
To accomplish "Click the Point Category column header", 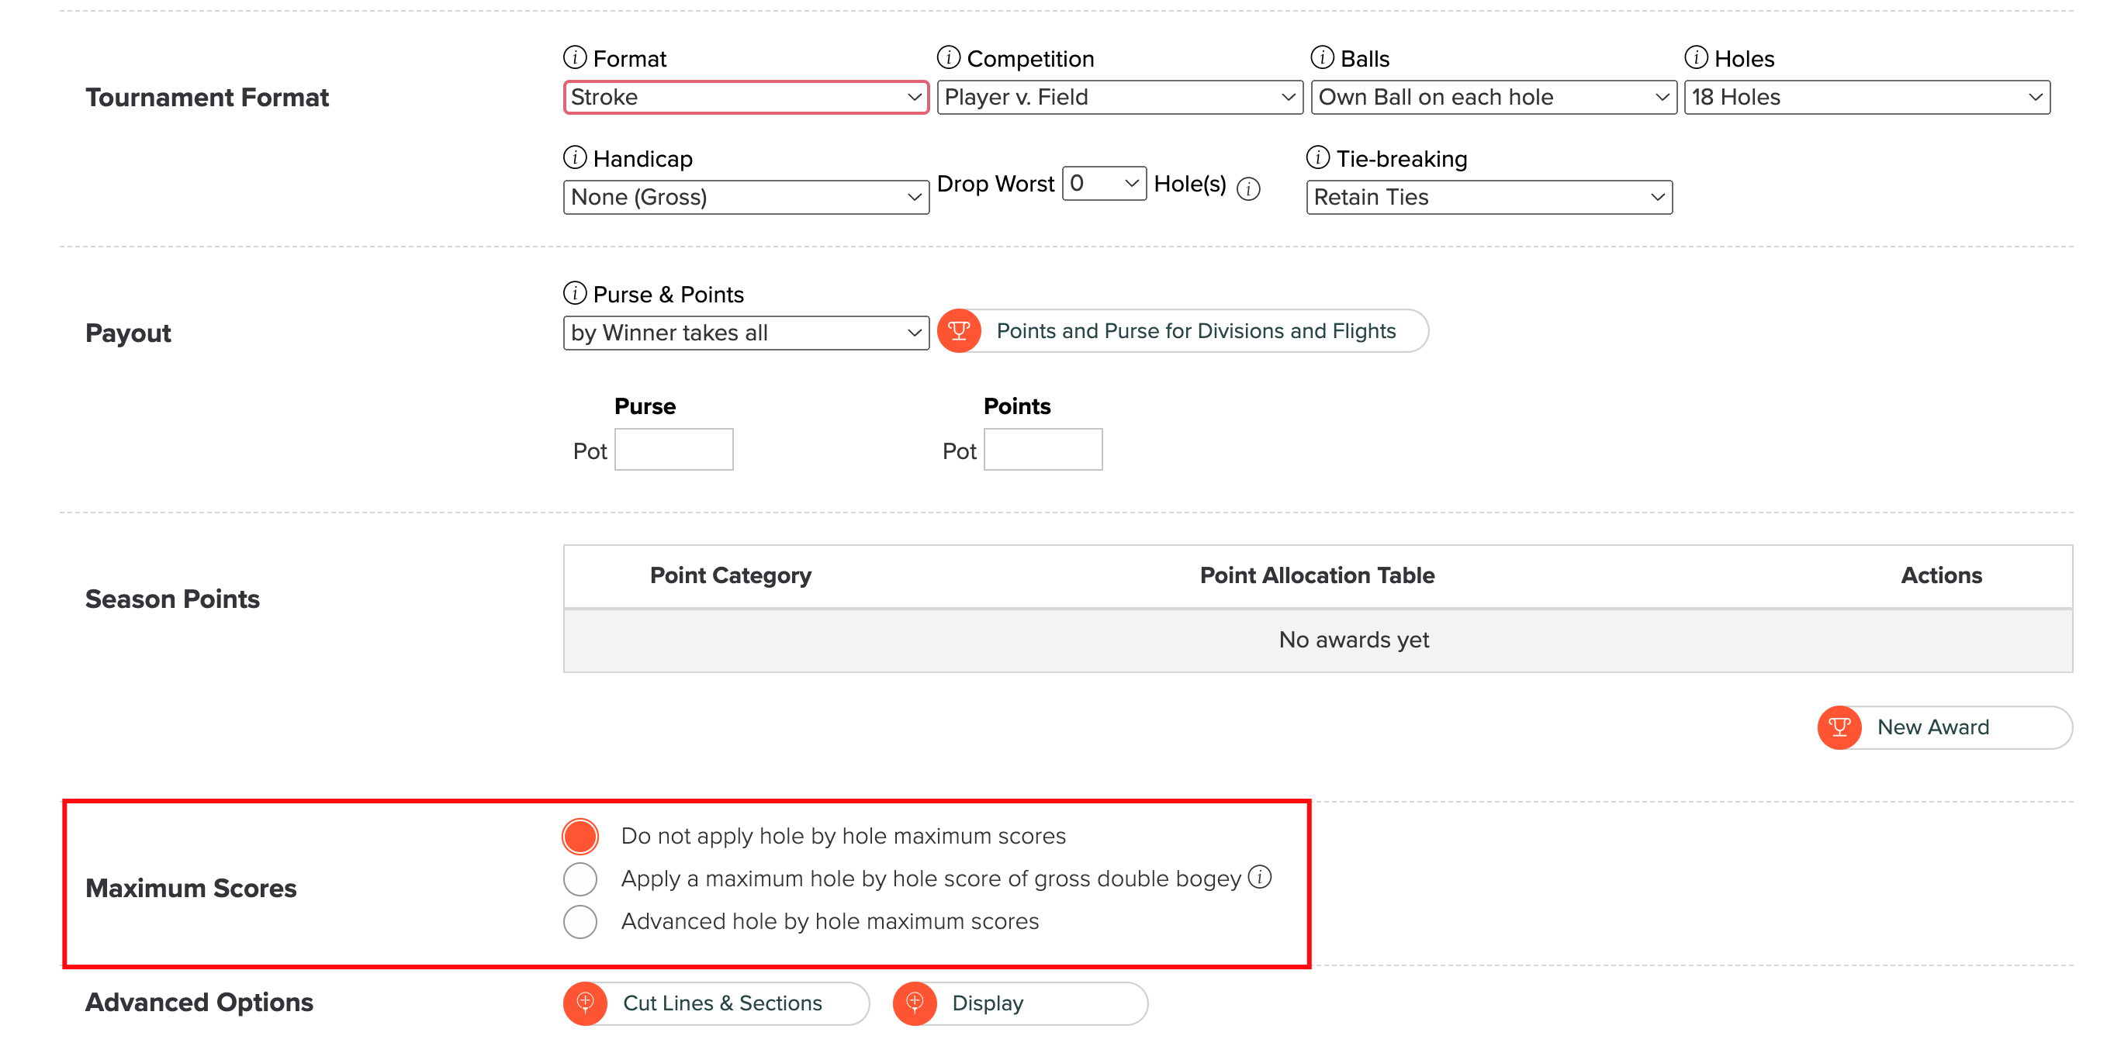I will click(x=730, y=575).
